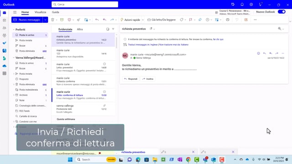Open the message list filter menu
This screenshot has height=164, width=292.
click(113, 29)
